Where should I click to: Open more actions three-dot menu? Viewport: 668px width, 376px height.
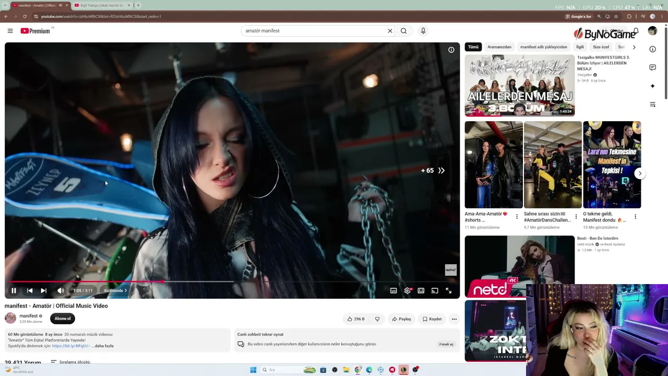click(x=454, y=319)
